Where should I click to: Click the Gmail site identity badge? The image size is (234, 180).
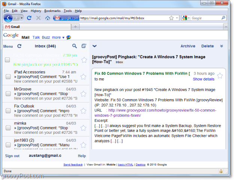pyautogui.click(x=66, y=18)
